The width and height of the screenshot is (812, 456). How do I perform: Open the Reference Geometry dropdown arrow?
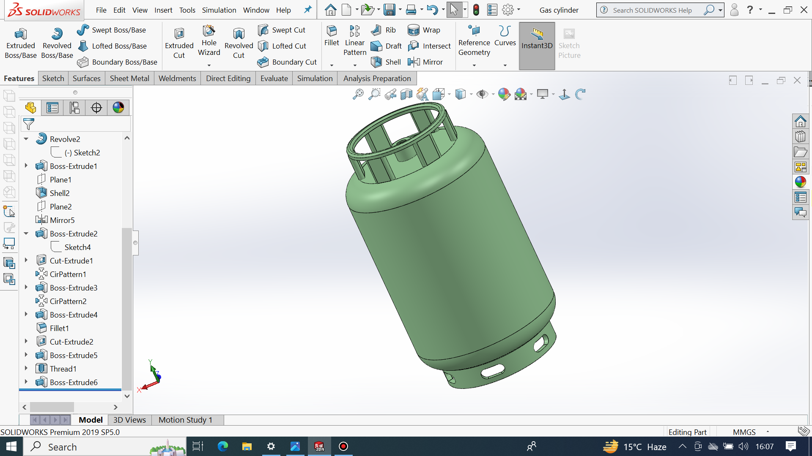[474, 65]
